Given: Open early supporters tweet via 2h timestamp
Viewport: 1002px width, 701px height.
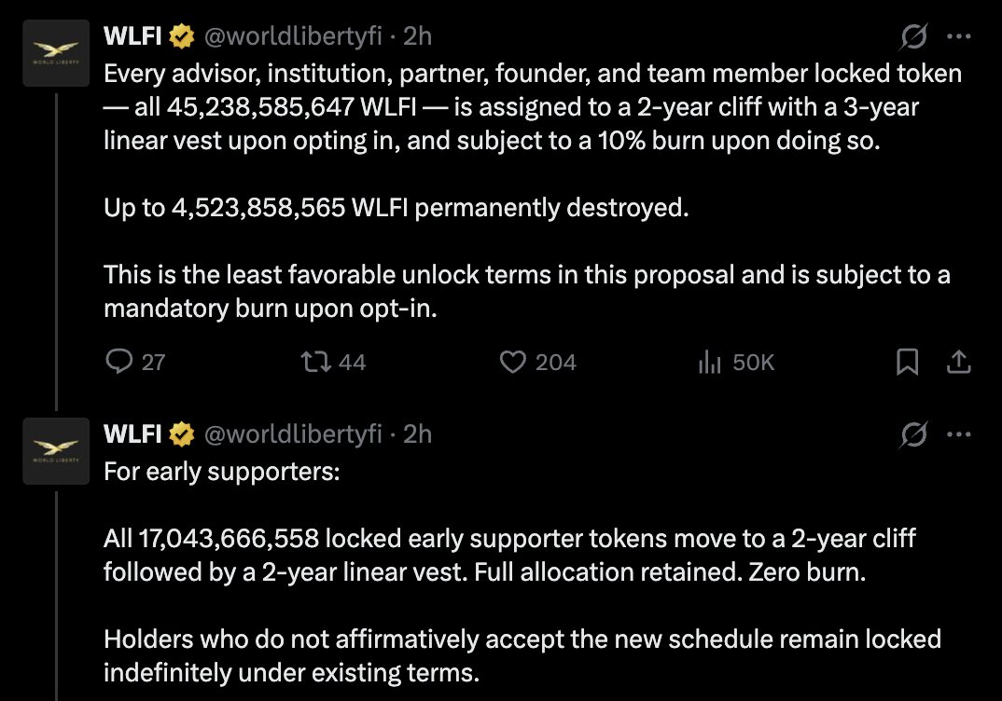Looking at the screenshot, I should [x=417, y=433].
